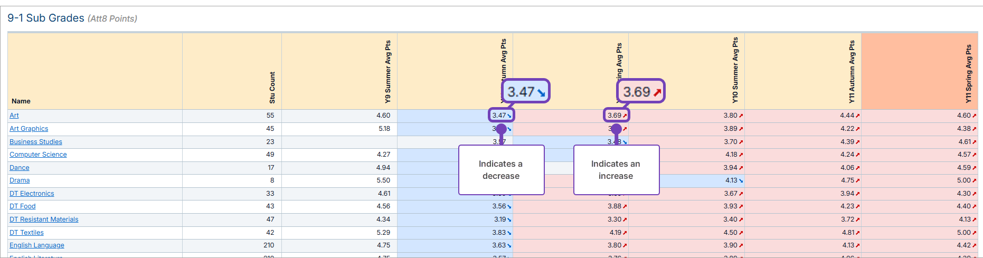This screenshot has height=258, width=983.
Task: Click the blue down arrow next to DT Food's 3.56
Action: coord(509,207)
